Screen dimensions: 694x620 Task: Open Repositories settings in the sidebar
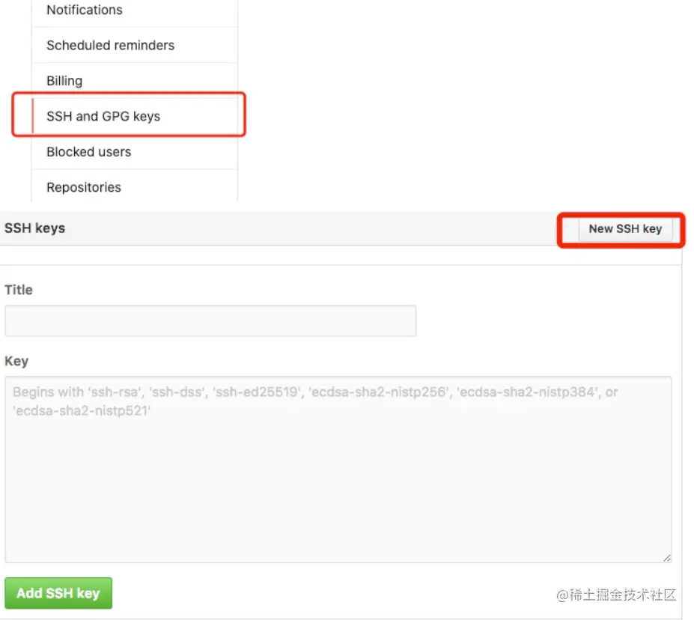(x=135, y=186)
